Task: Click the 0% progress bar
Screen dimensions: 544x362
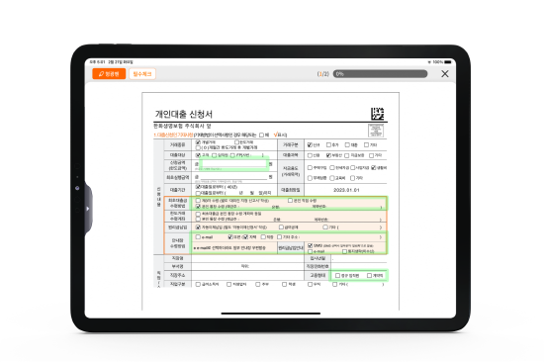Action: pyautogui.click(x=380, y=73)
